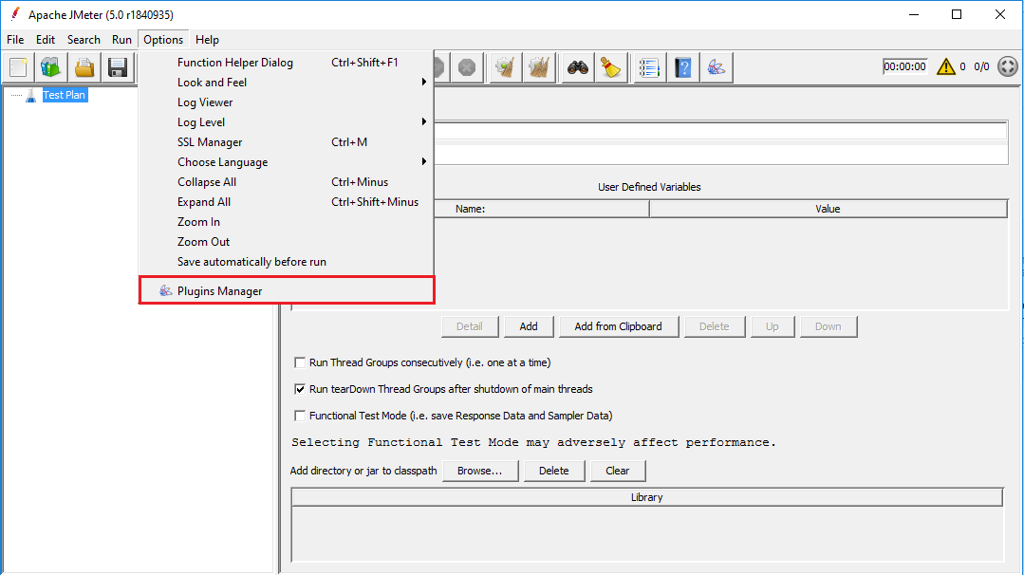The width and height of the screenshot is (1024, 575).
Task: Click the Reset Search yellow broom icon
Action: pyautogui.click(x=611, y=67)
